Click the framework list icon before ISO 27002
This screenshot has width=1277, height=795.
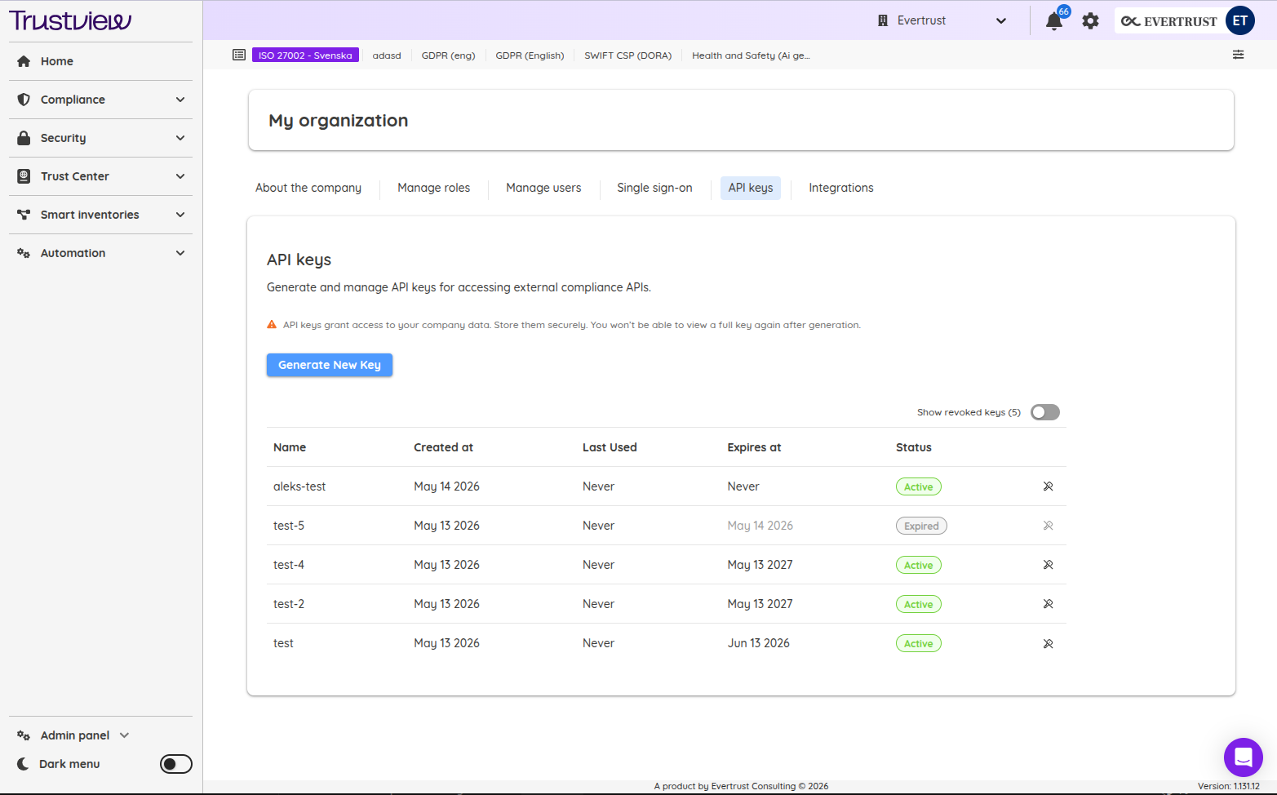[239, 55]
